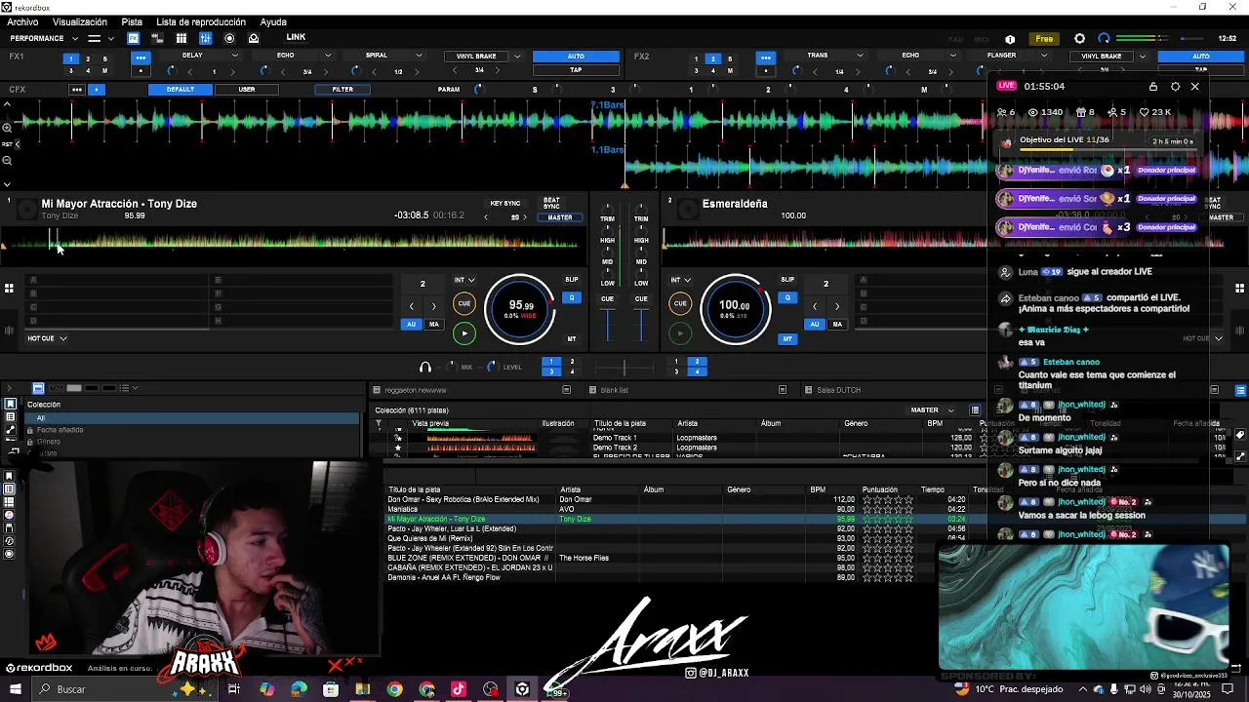Viewport: 1249px width, 702px height.
Task: Click the taskbar Buscar search box
Action: coord(122,689)
